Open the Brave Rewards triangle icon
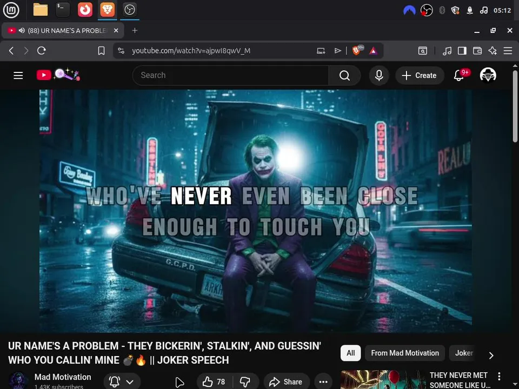The height and width of the screenshot is (389, 519). coord(374,51)
